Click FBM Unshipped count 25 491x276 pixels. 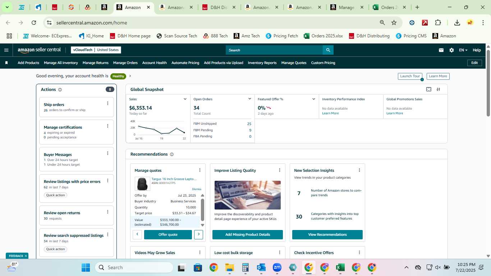point(249,124)
